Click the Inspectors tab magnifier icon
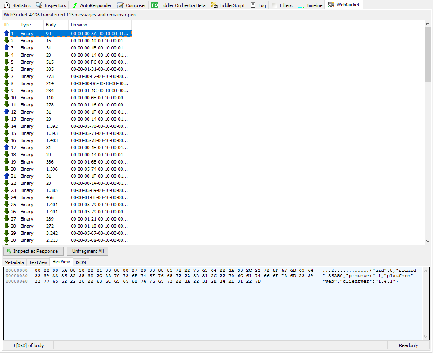The image size is (433, 353). 39,5
